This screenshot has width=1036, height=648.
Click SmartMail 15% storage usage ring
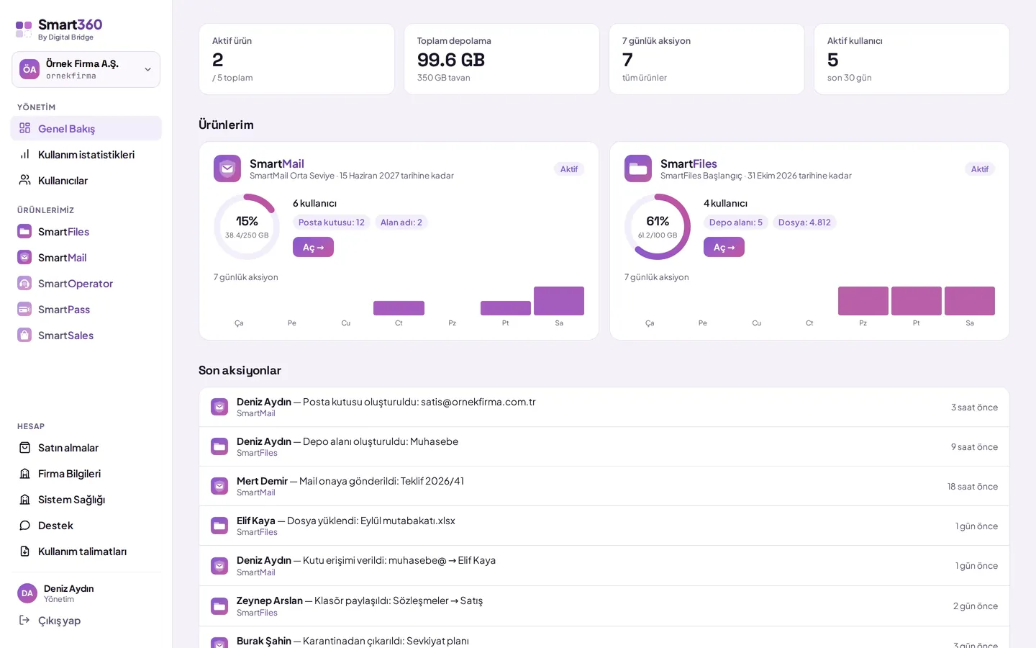(x=247, y=227)
